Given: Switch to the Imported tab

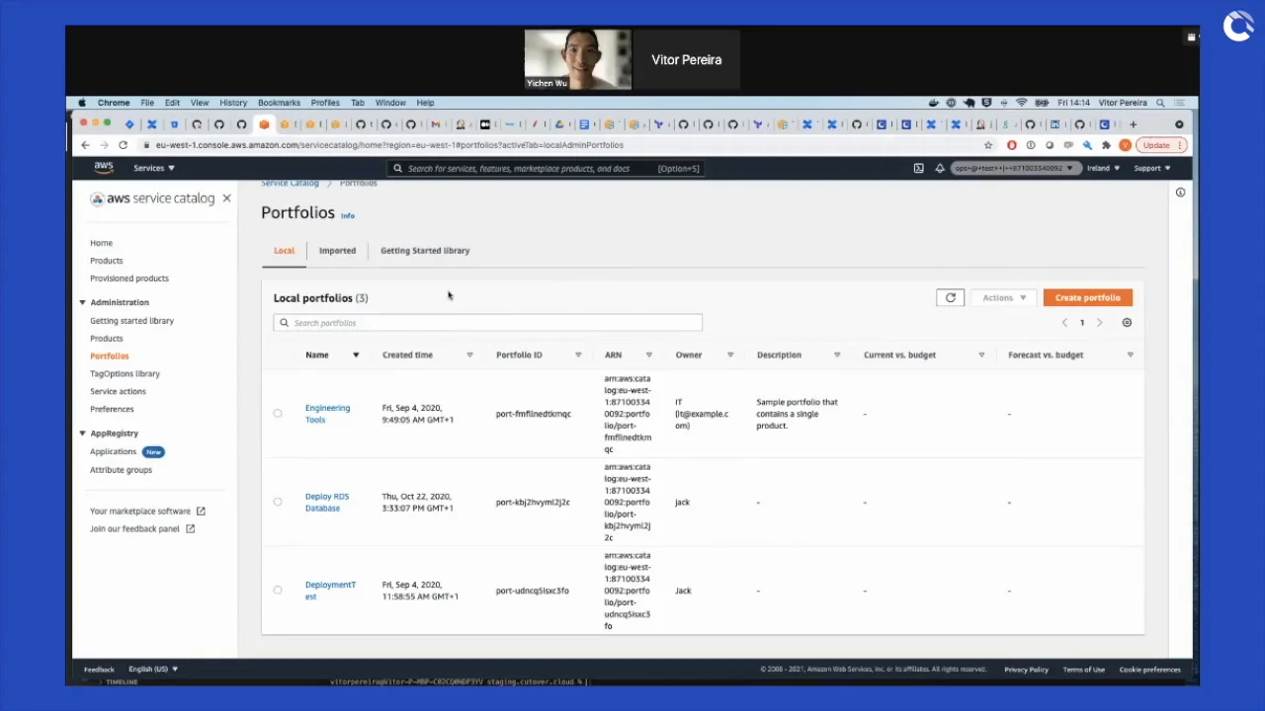Looking at the screenshot, I should [337, 251].
